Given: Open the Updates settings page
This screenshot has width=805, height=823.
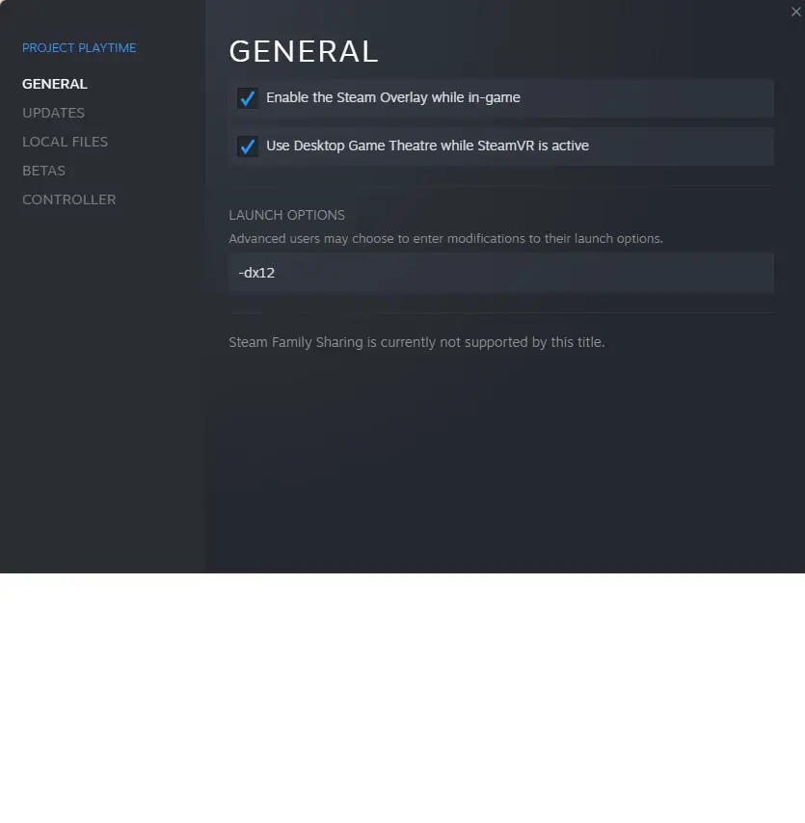Looking at the screenshot, I should [x=54, y=113].
